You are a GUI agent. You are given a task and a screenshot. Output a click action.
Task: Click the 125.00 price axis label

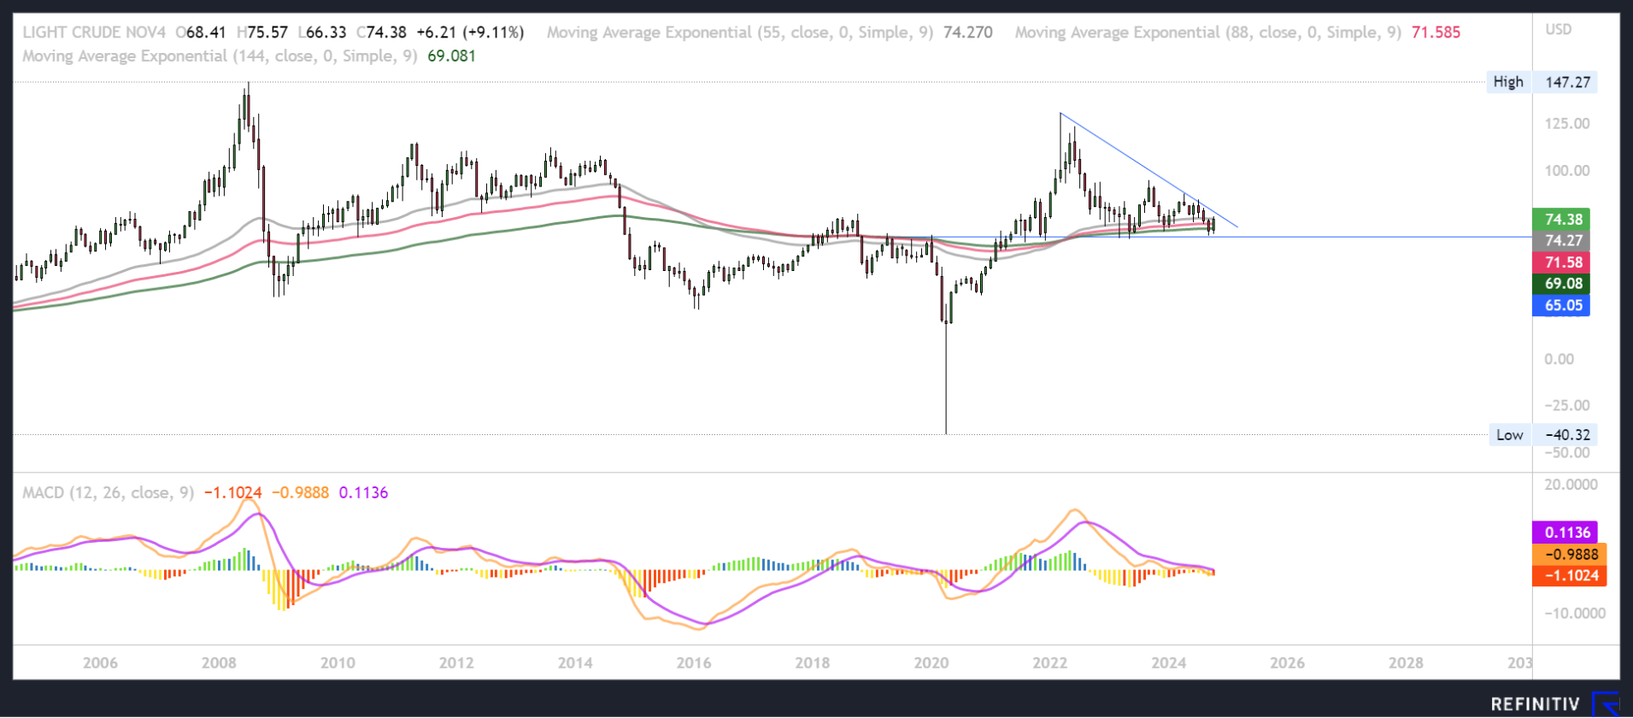click(1567, 123)
